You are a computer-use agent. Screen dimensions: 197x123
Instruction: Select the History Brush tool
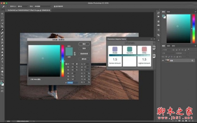pos(2,43)
